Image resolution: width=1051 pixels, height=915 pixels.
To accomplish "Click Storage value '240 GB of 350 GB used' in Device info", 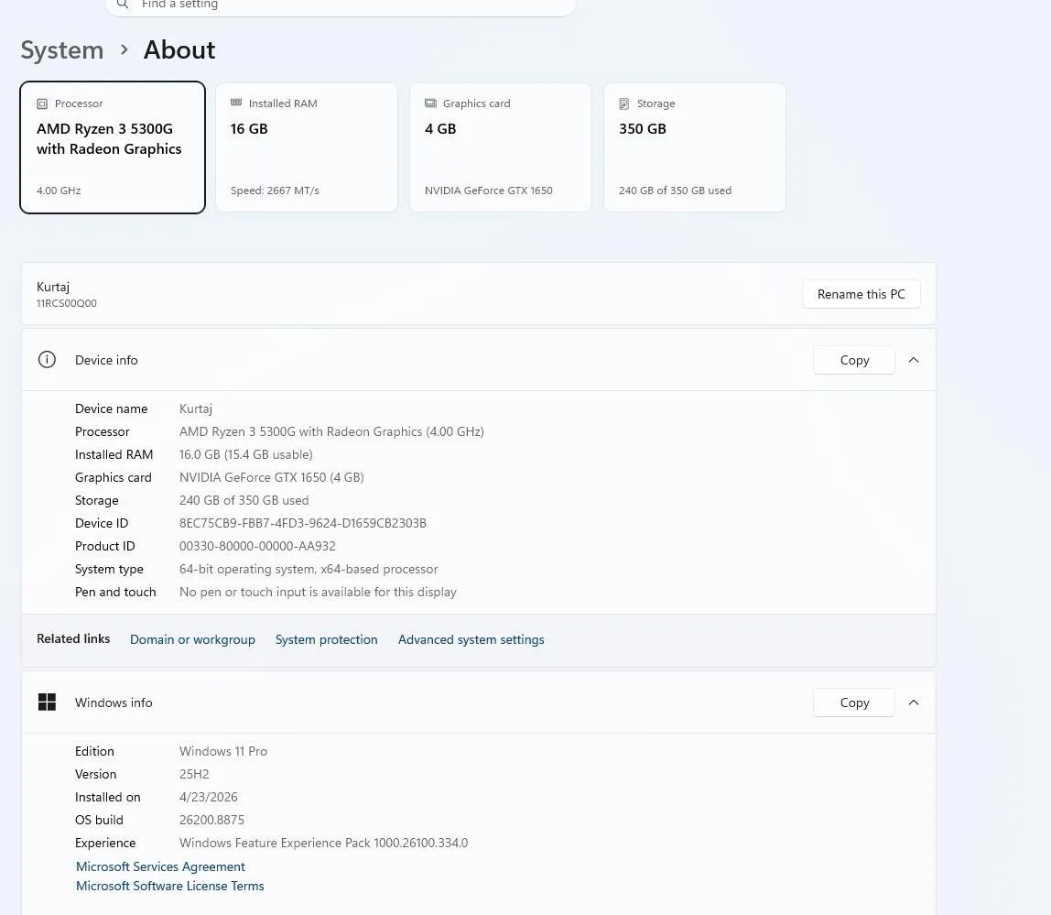I will [244, 500].
